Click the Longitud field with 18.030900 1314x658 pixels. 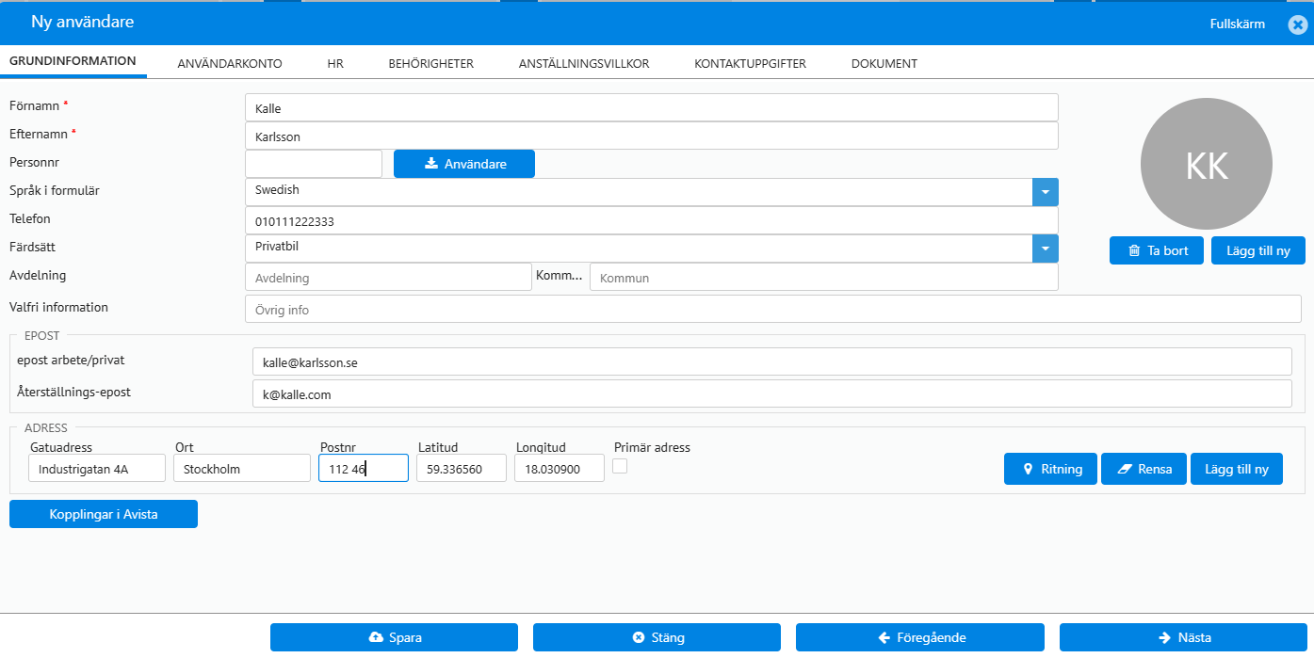pos(559,468)
